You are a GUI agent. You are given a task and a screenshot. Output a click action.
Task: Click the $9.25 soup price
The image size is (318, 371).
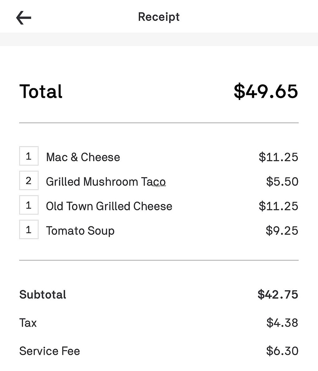(x=282, y=231)
